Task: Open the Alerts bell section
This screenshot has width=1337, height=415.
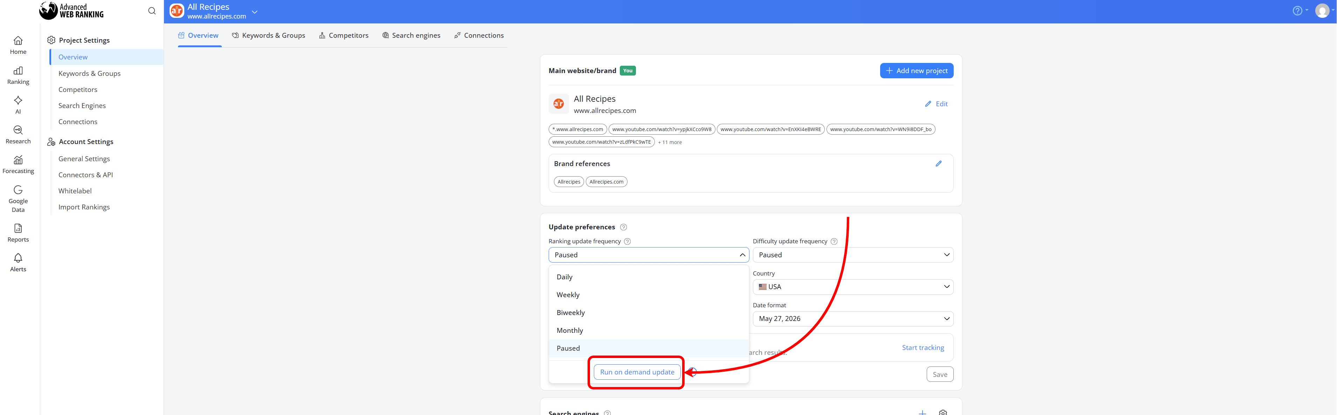Action: (x=18, y=263)
